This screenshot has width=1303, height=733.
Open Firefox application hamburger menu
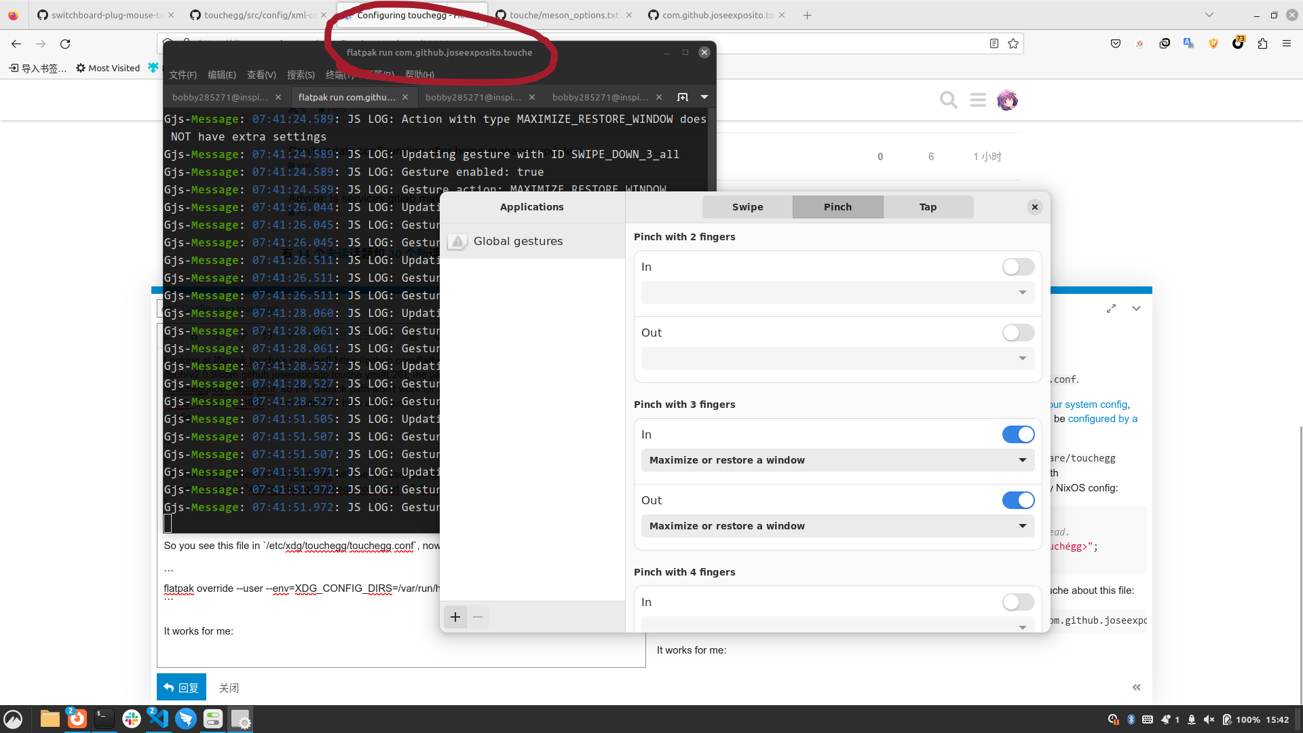click(x=1286, y=43)
